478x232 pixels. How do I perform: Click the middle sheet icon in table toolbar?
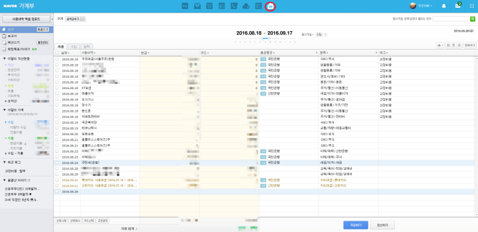(454, 45)
